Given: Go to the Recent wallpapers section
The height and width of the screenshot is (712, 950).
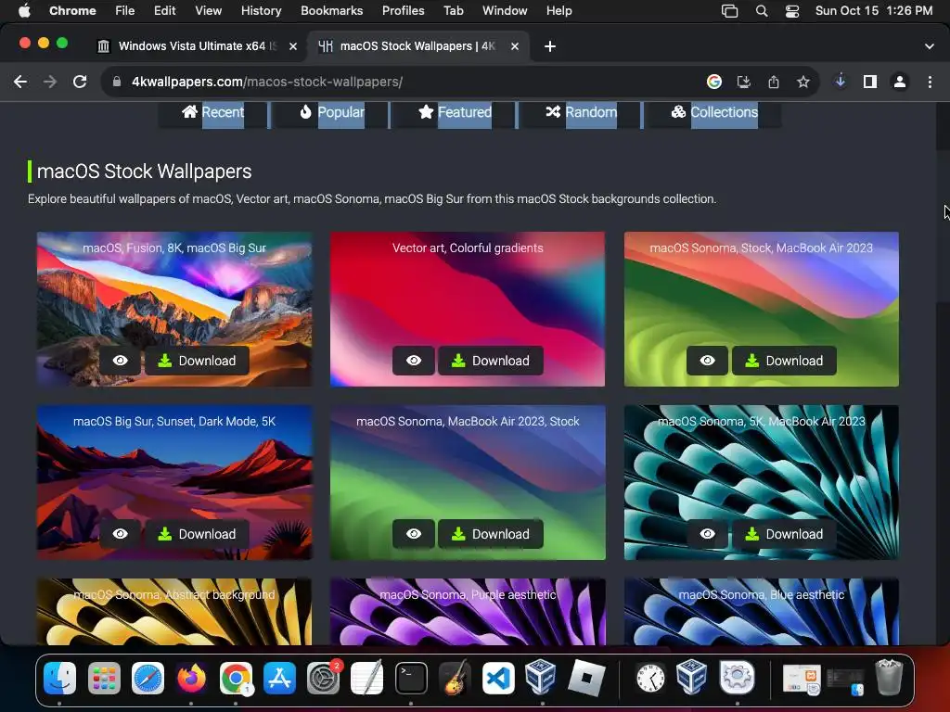Looking at the screenshot, I should click(212, 112).
